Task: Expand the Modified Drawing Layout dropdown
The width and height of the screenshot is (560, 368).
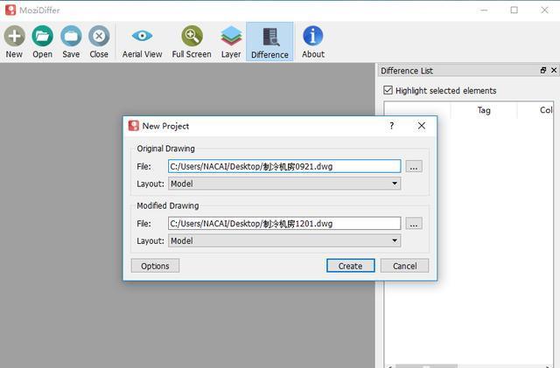Action: click(284, 240)
